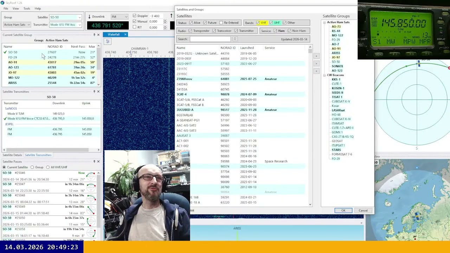Click pass polar plot for pass #25048
Image resolution: width=450 pixels, height=253 pixels.
point(91,199)
